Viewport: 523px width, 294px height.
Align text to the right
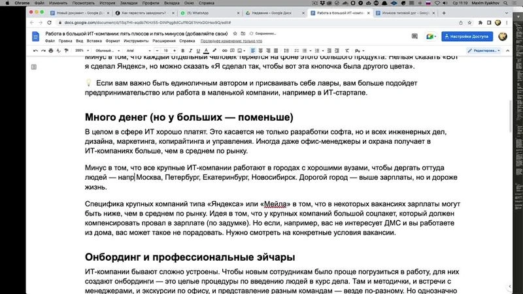coord(268,51)
